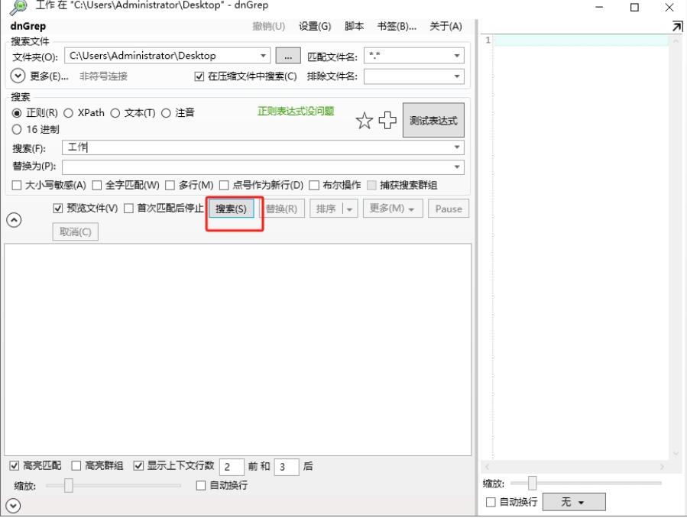
Task: Click line 1 in the preview editor
Action: [582, 40]
